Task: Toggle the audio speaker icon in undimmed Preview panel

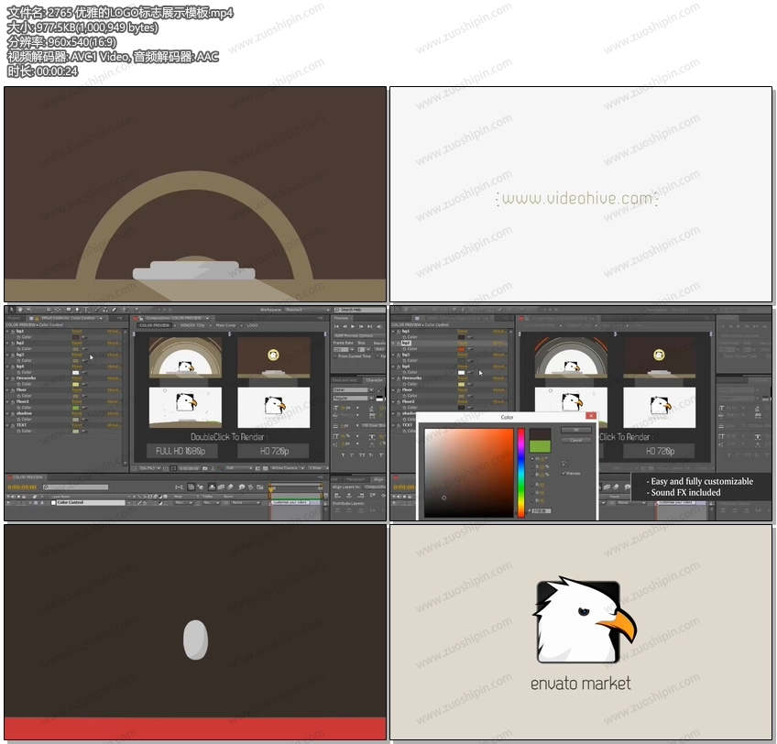Action: (379, 327)
